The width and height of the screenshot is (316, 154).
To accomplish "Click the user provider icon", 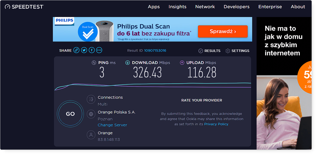I will point(91,135).
